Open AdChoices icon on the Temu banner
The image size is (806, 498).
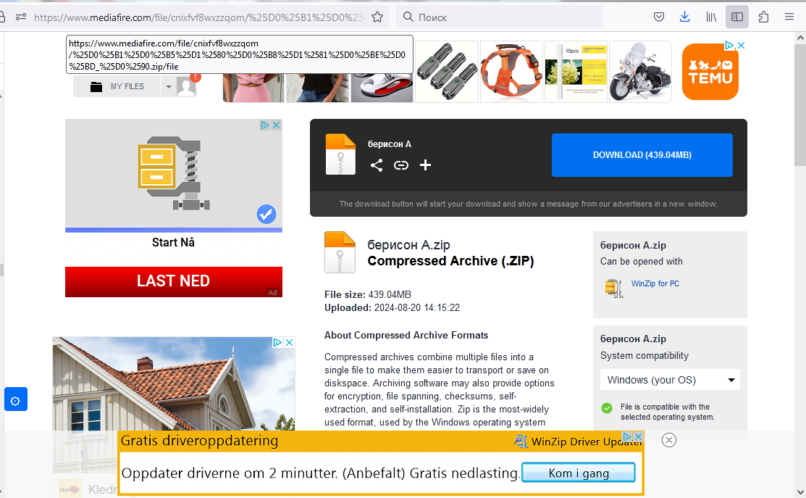729,45
